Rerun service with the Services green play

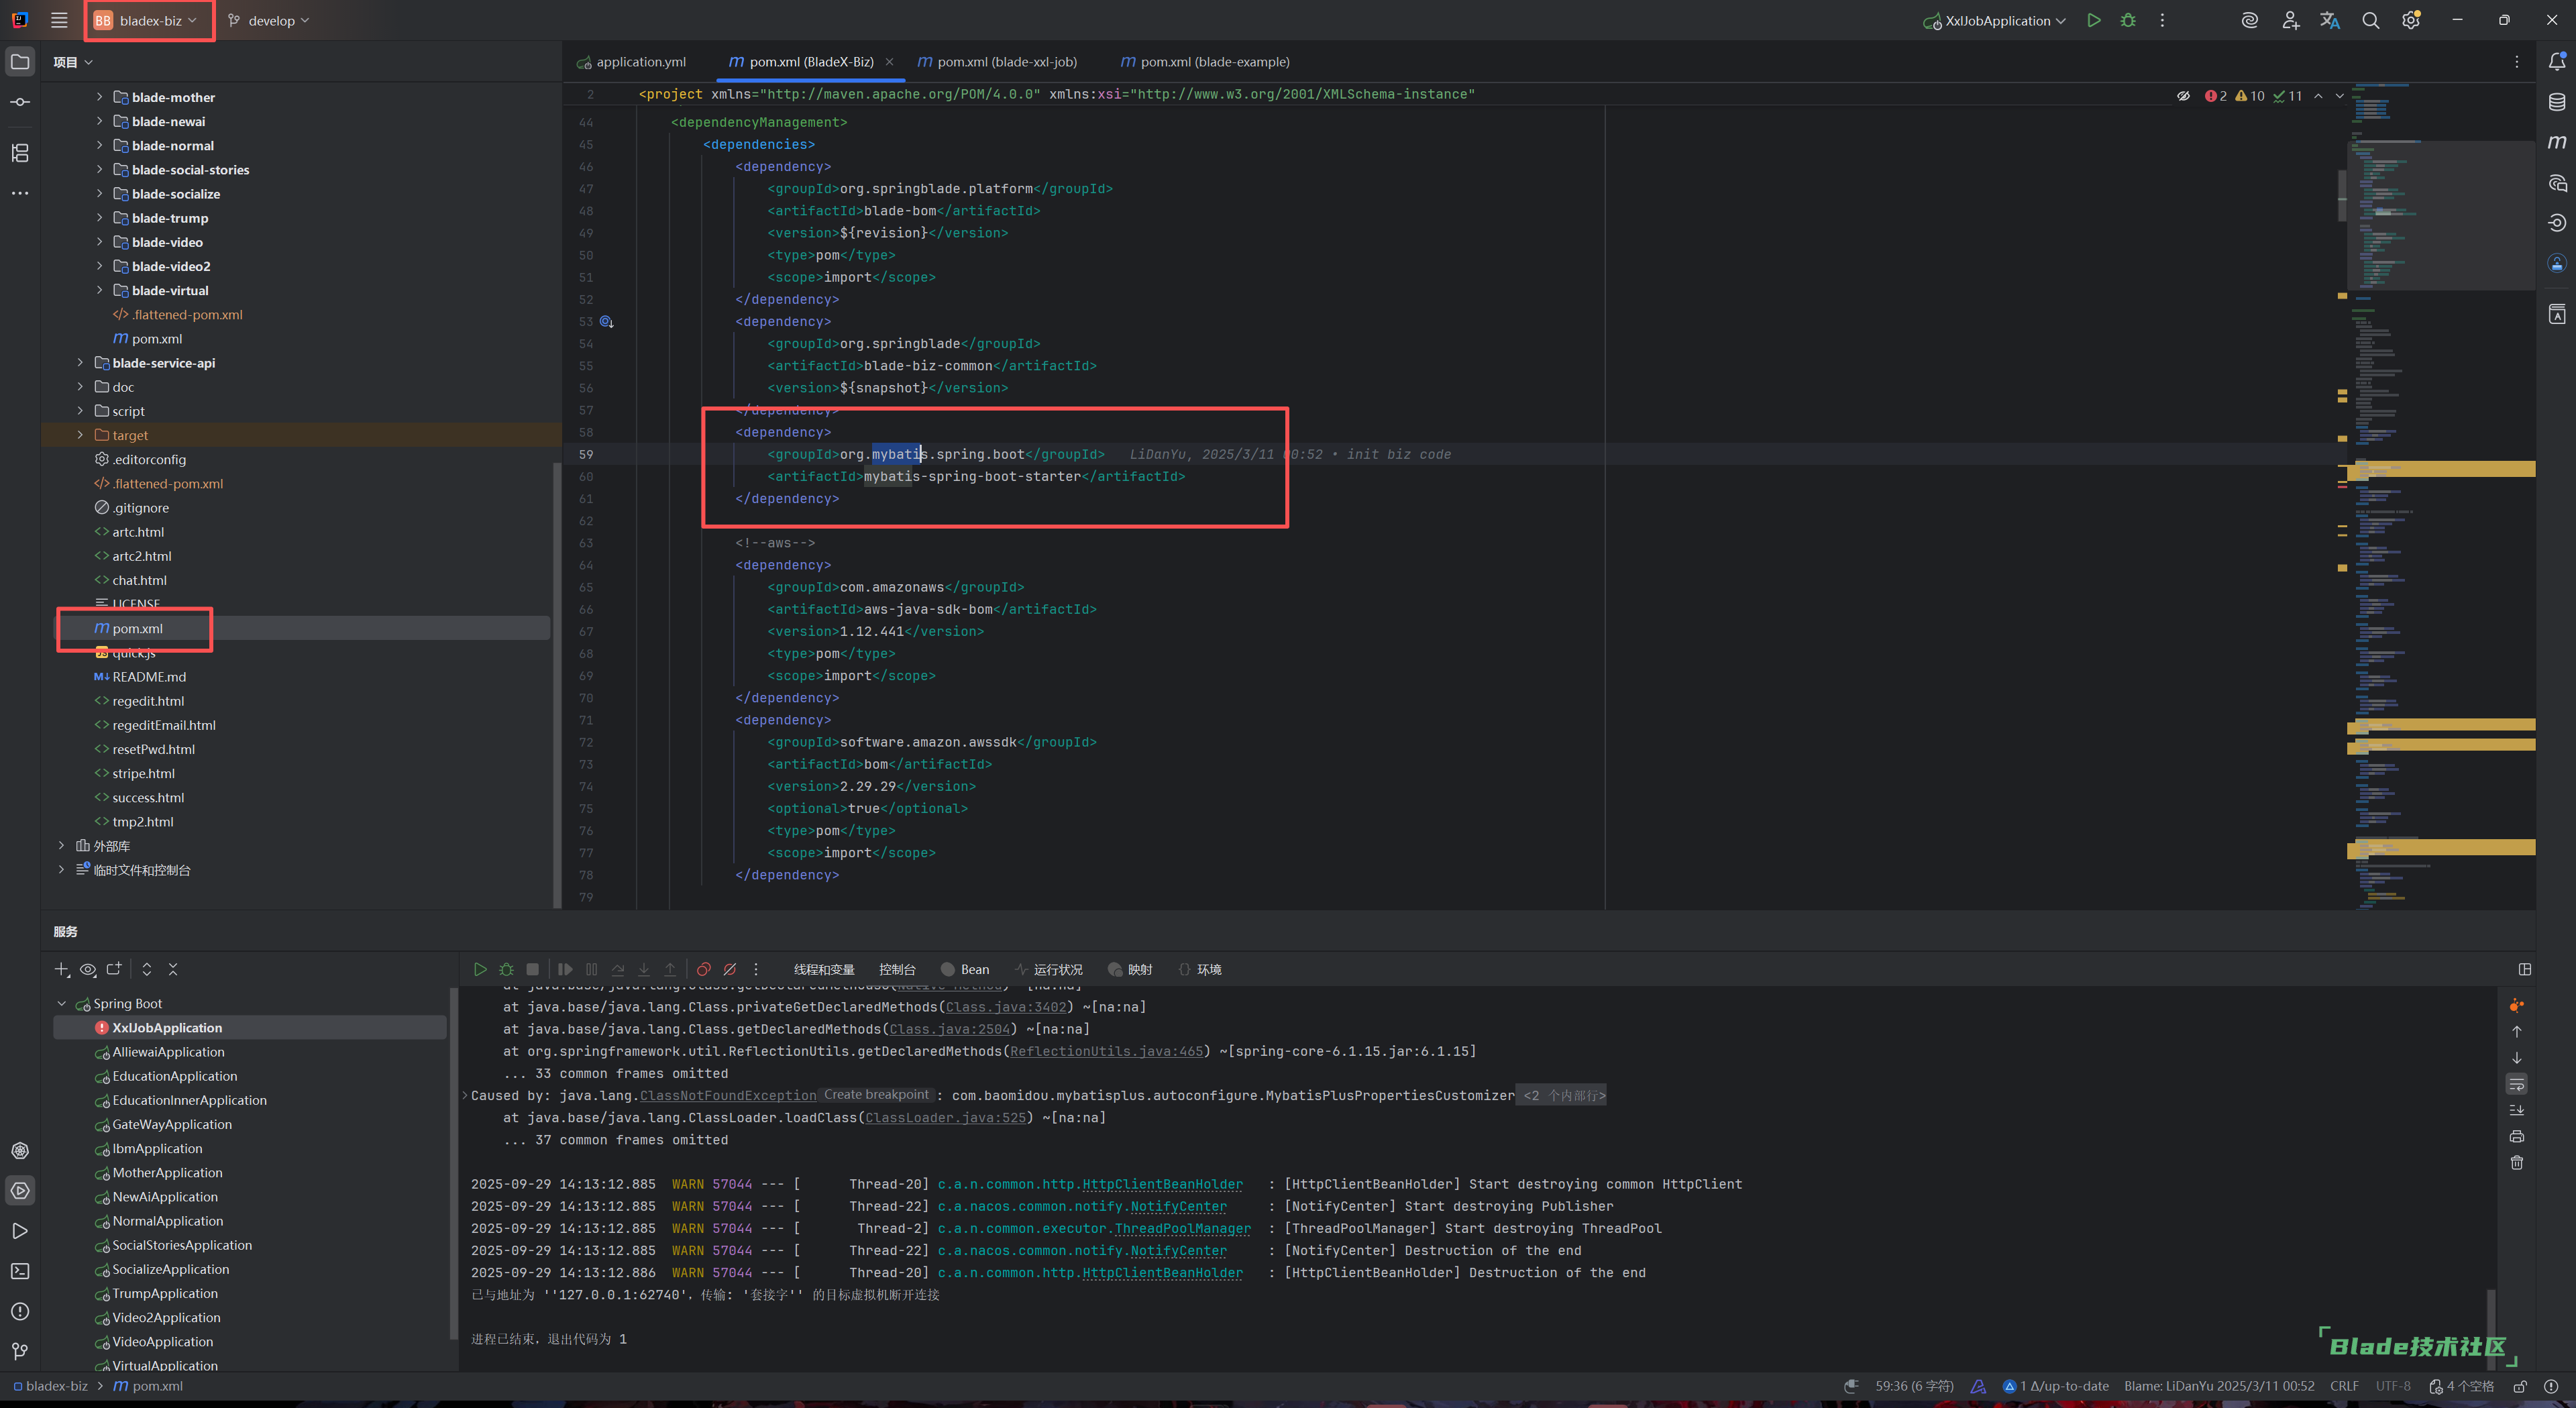tap(480, 969)
